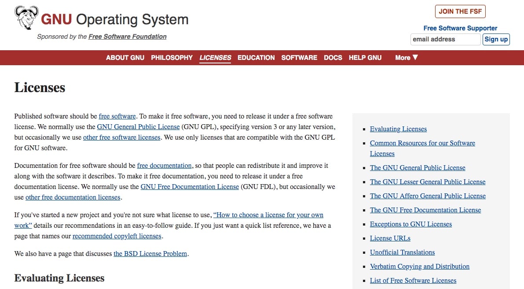Image resolution: width=524 pixels, height=289 pixels.
Task: Click the email address field
Action: (445, 39)
